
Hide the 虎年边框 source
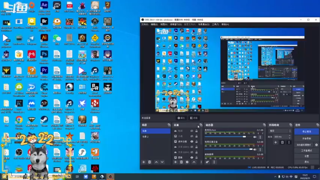pyautogui.click(x=192, y=142)
